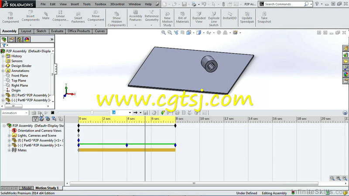Click Zoom to Fit icon in viewport toolbar
This screenshot has height=196, width=349.
[x=163, y=33]
